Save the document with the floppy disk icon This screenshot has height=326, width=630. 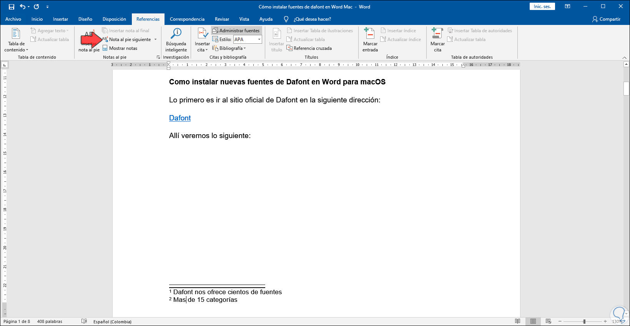[x=12, y=7]
